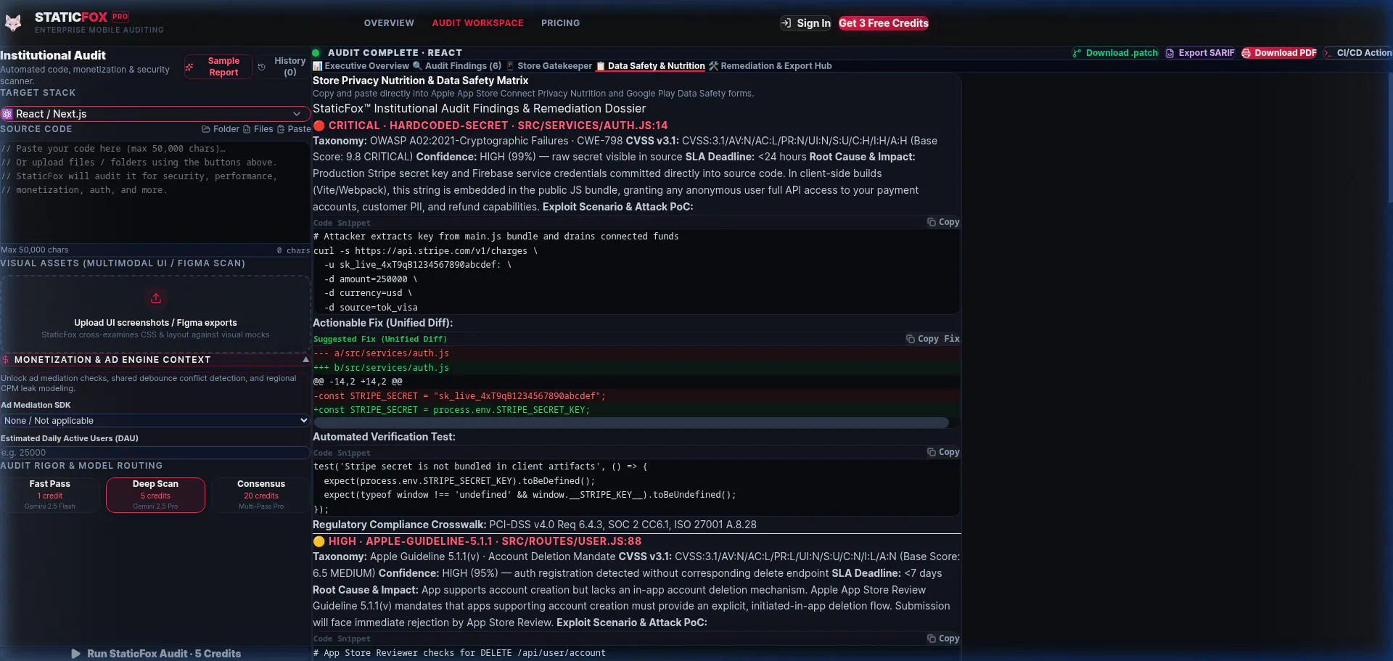This screenshot has height=661, width=1393.
Task: Click the copy icon above the Stripe test snippet
Action: pos(931,452)
